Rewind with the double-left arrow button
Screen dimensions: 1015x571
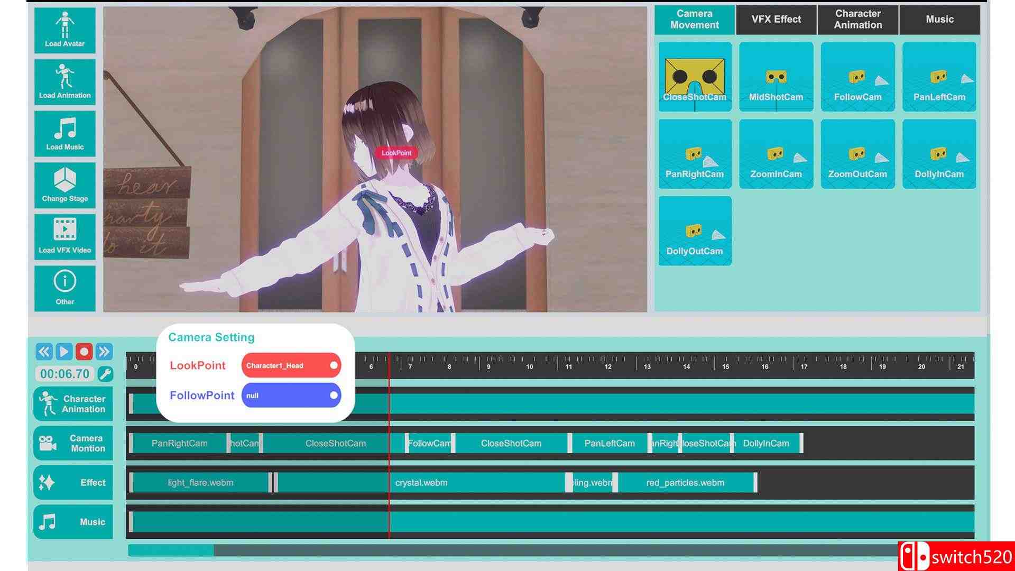(x=44, y=352)
